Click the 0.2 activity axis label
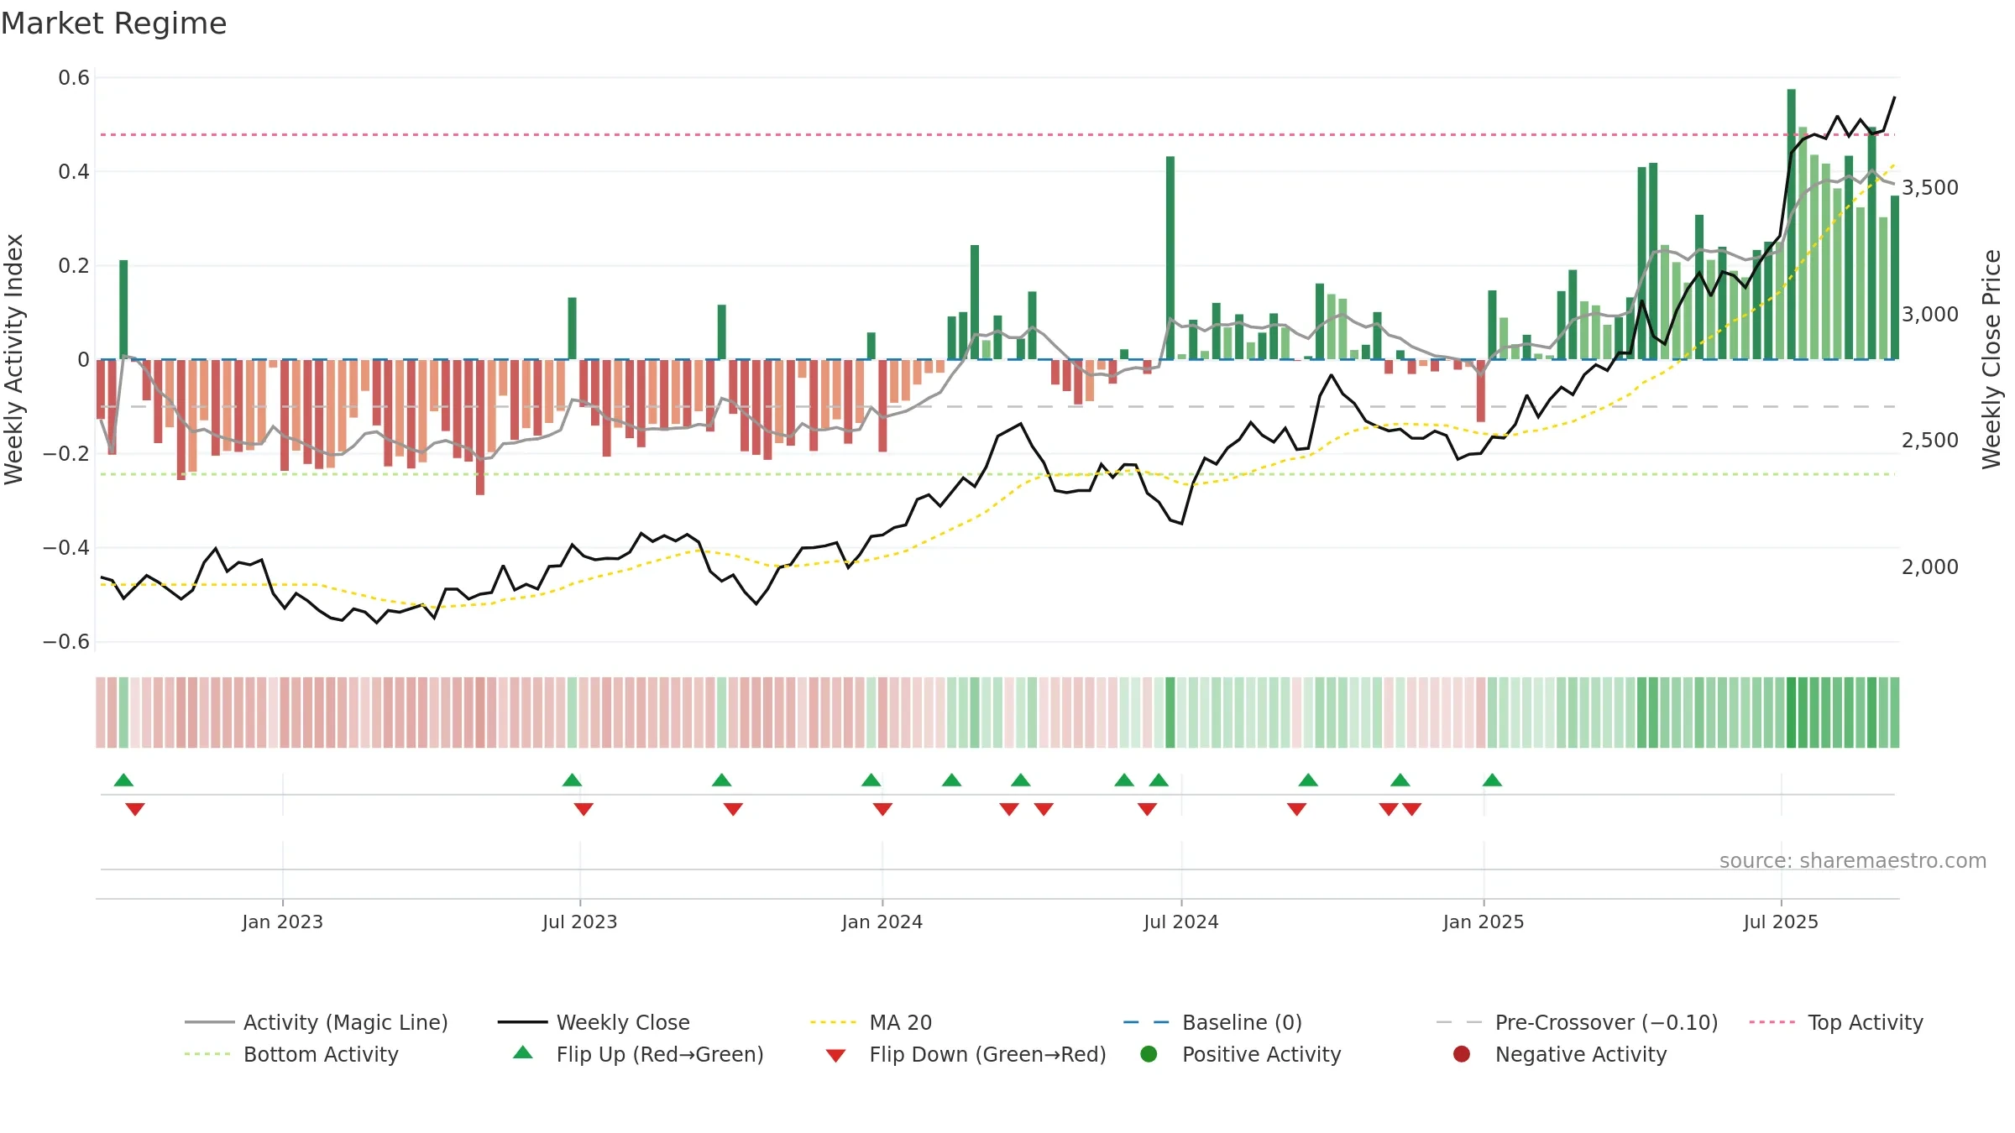 pos(74,266)
